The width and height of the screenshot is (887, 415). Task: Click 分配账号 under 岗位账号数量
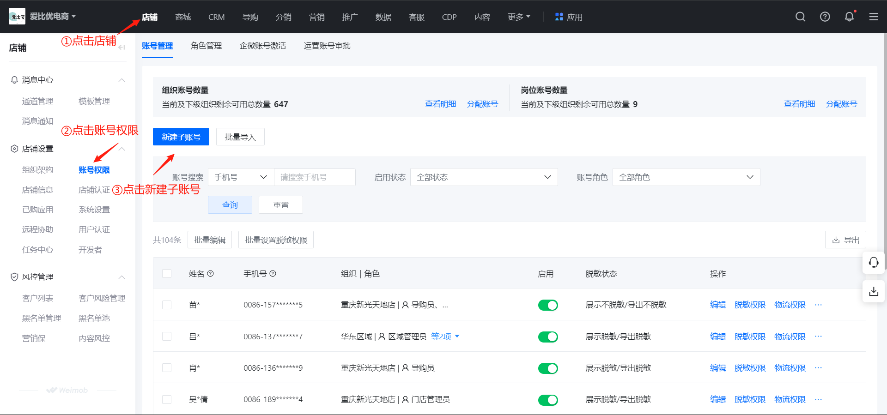[841, 104]
